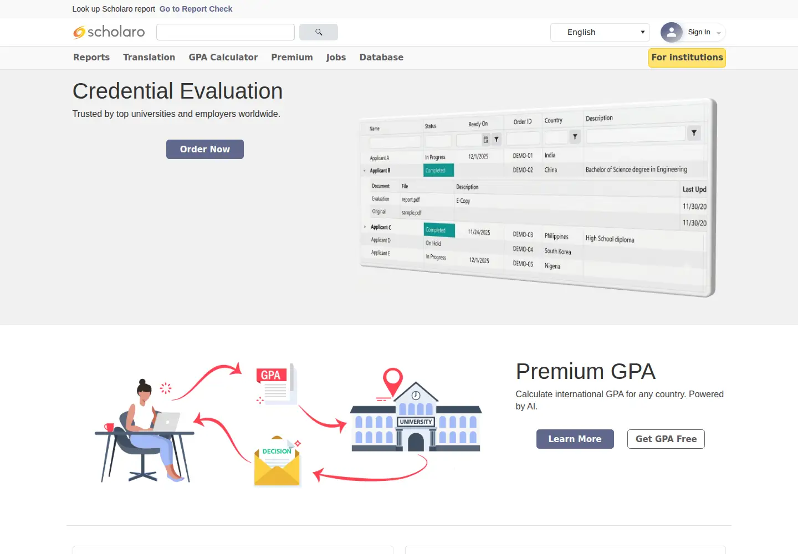Open the Database menu item
798x554 pixels.
coord(381,57)
